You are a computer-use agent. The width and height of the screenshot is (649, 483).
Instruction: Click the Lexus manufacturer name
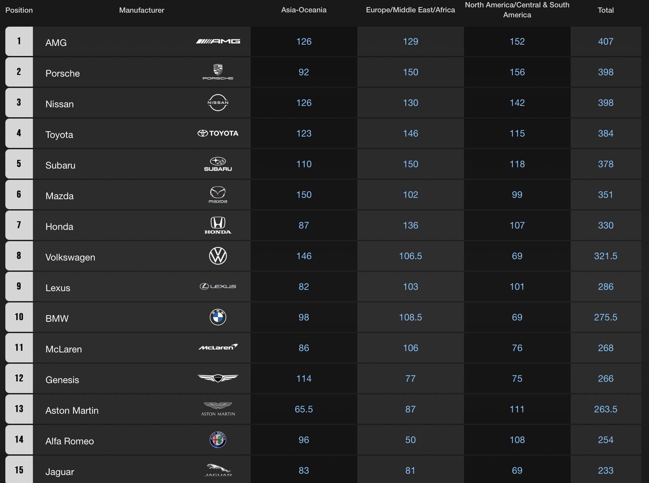point(58,288)
